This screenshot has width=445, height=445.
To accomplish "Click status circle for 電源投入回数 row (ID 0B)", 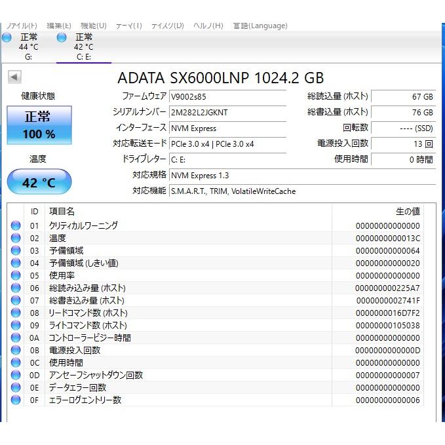I will [16, 350].
